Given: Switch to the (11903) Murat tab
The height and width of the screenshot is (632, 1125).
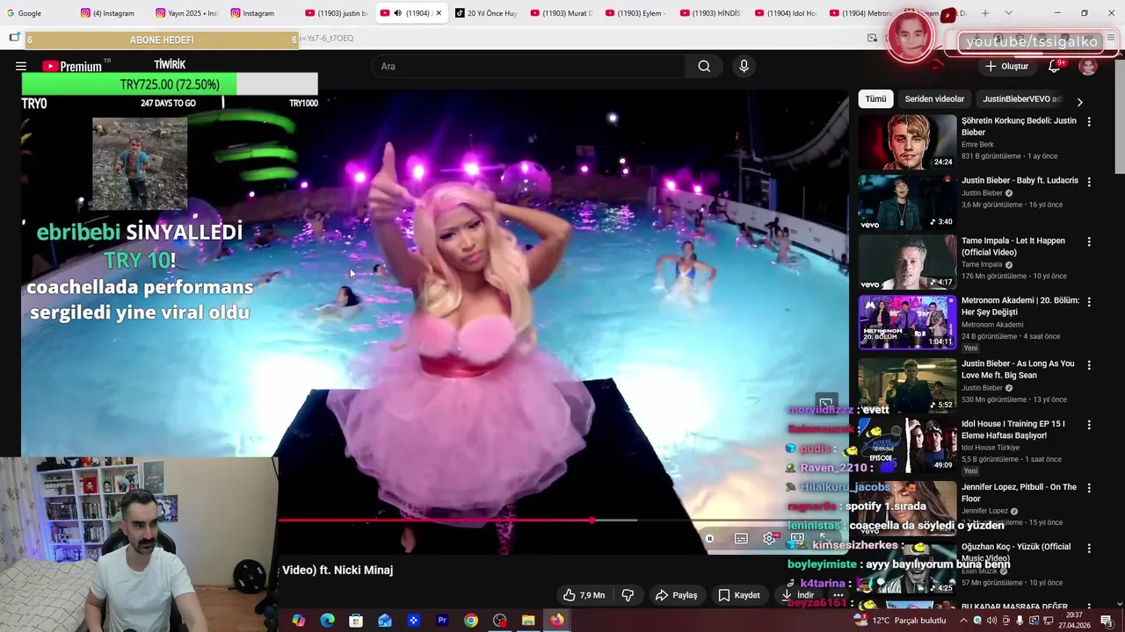Looking at the screenshot, I should [x=560, y=13].
